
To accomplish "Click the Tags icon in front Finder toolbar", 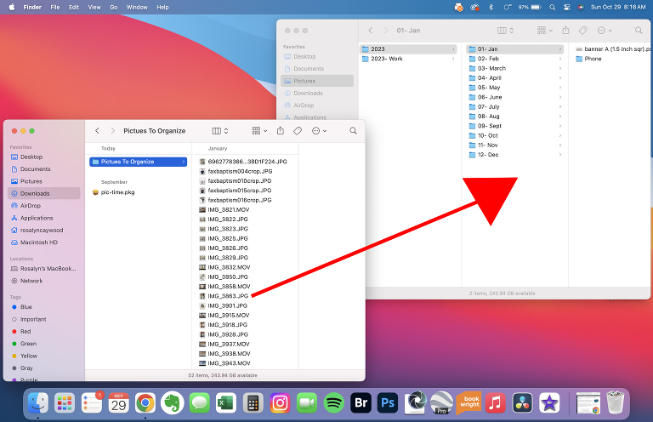I will [298, 131].
